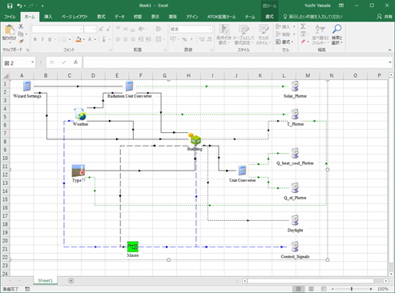Viewport: 395px width, 293px height.
Task: Click the zoom slider in status bar
Action: point(352,289)
